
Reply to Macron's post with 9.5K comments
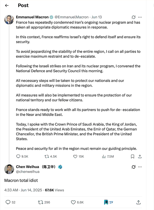coord(22,157)
